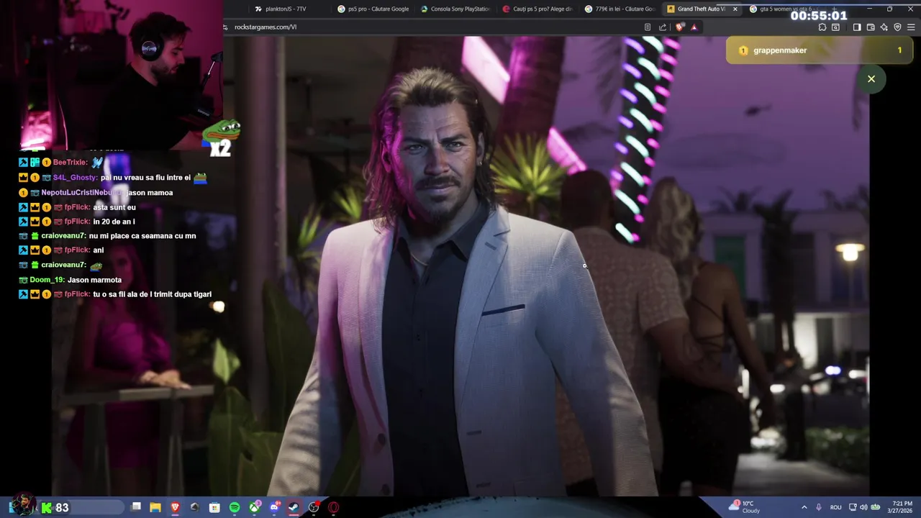The height and width of the screenshot is (518, 921).
Task: Open Task View in taskbar
Action: 136,507
